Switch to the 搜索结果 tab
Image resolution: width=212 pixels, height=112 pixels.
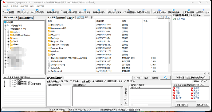[61, 18]
